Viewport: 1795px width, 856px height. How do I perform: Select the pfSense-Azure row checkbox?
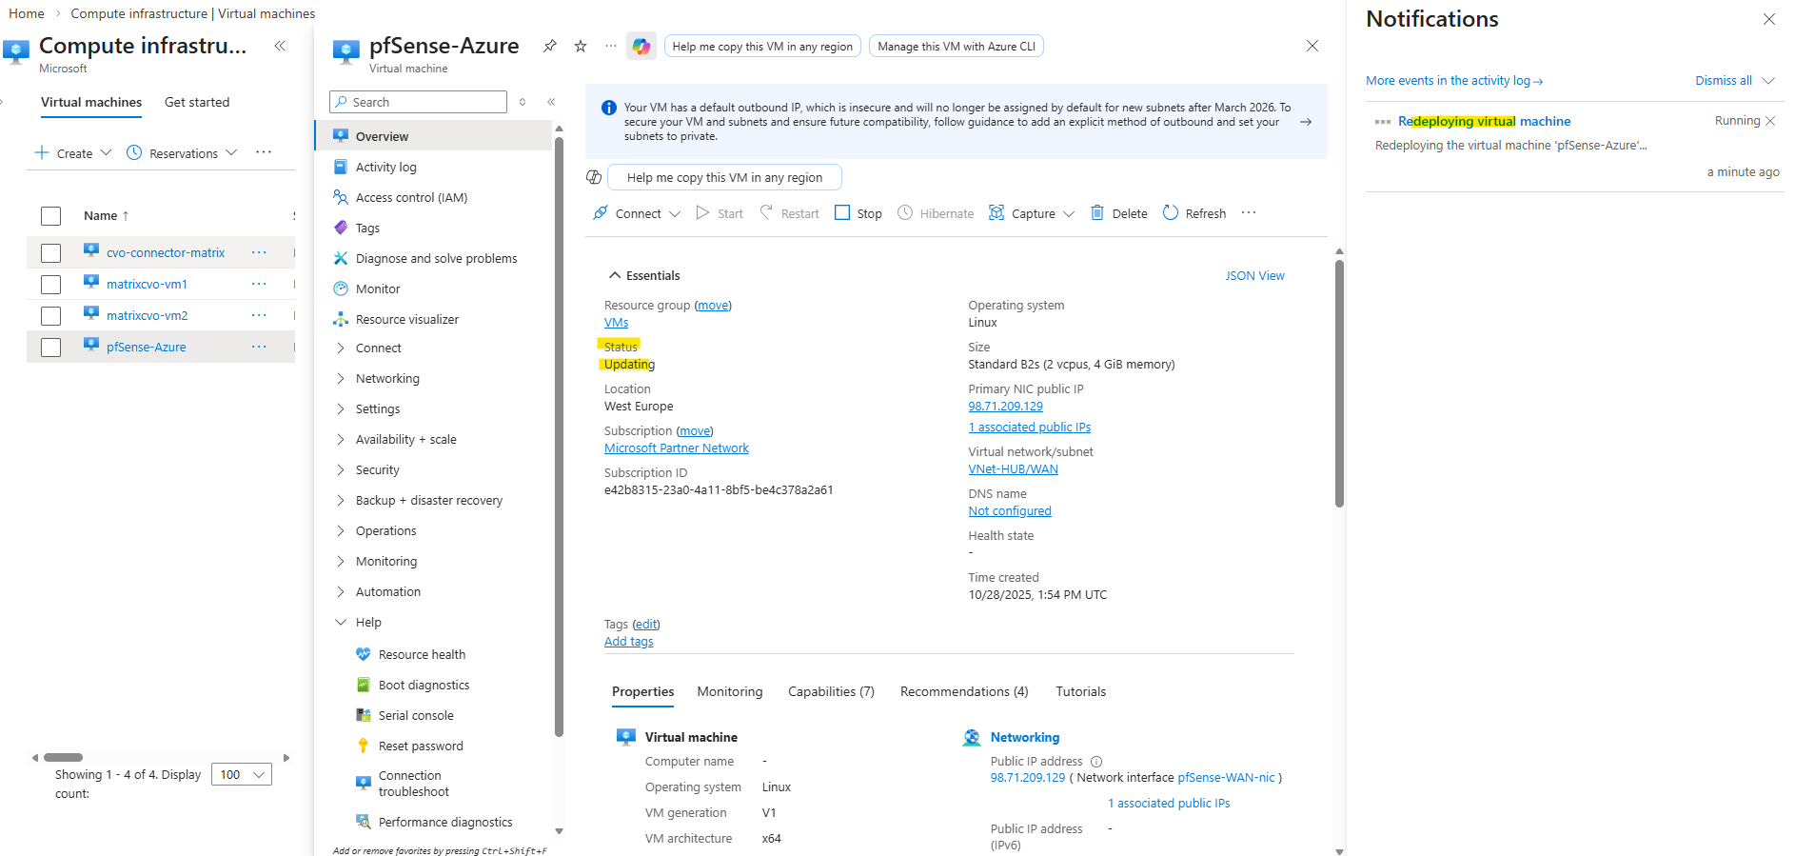(51, 348)
